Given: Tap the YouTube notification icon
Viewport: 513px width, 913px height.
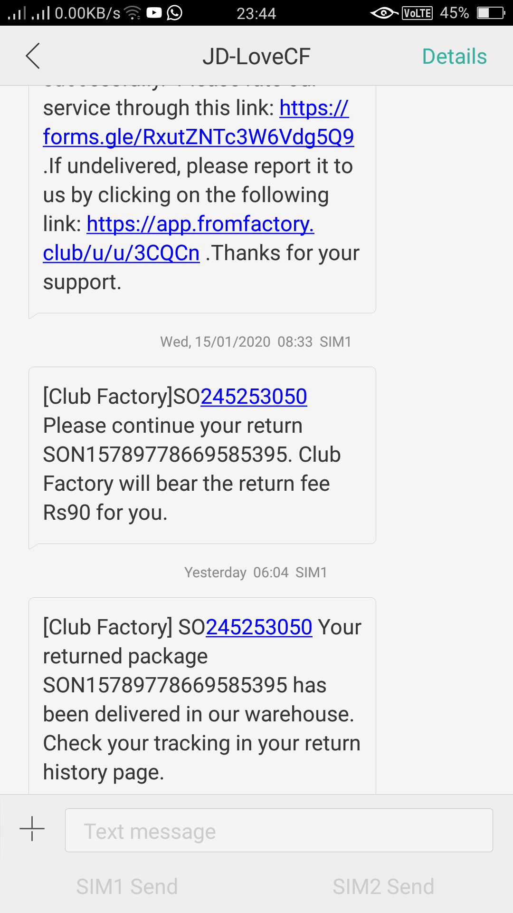Looking at the screenshot, I should [154, 13].
